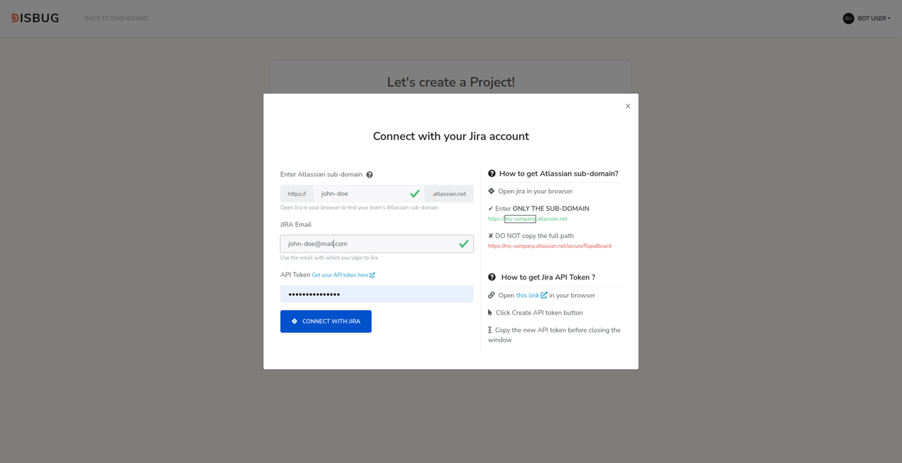Click green checkmark in sub-domain field
The height and width of the screenshot is (463, 902).
415,194
